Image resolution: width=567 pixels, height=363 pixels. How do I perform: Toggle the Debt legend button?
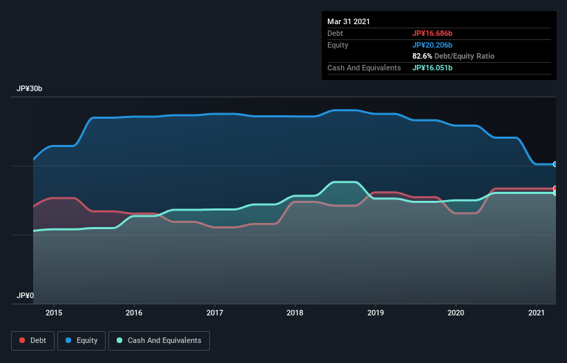click(x=32, y=341)
